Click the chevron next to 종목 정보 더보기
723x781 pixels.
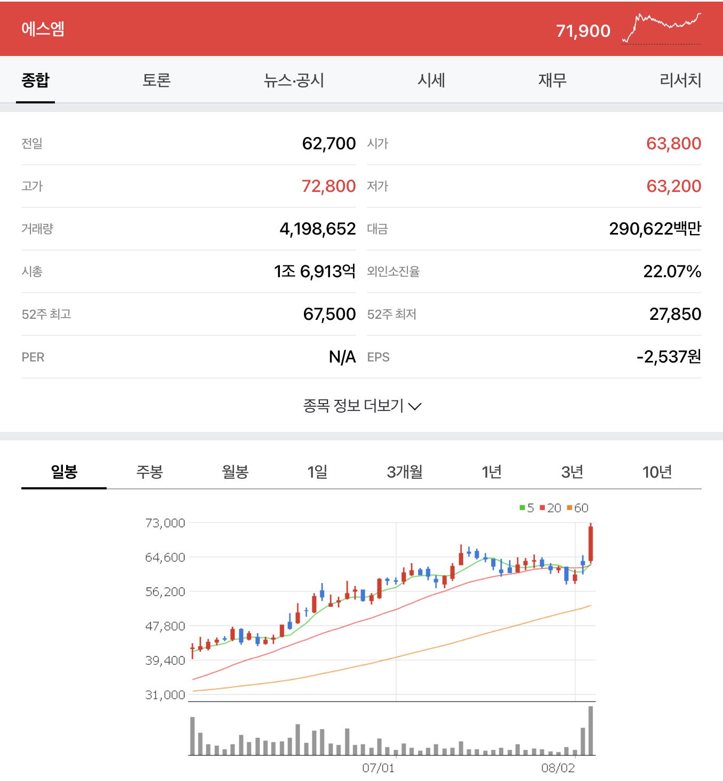(415, 407)
